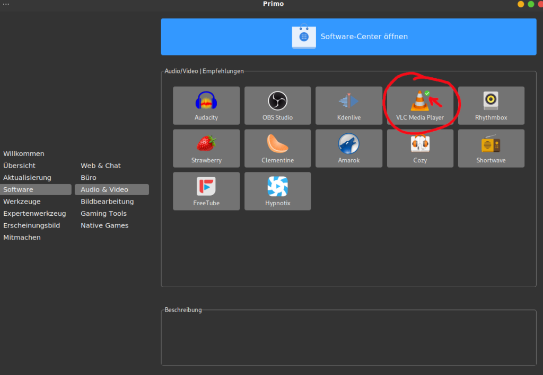Open the Bildbearbeitung category
543x375 pixels.
coord(107,202)
